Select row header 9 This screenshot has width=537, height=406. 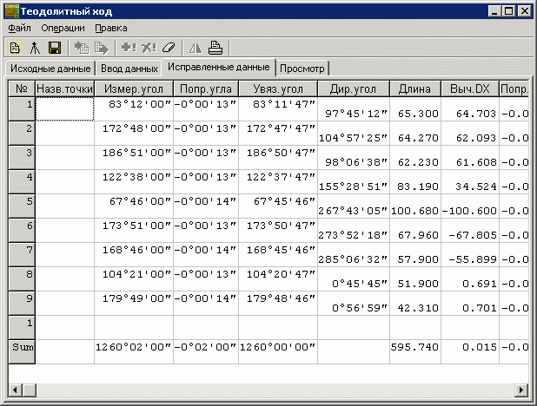pyautogui.click(x=22, y=304)
